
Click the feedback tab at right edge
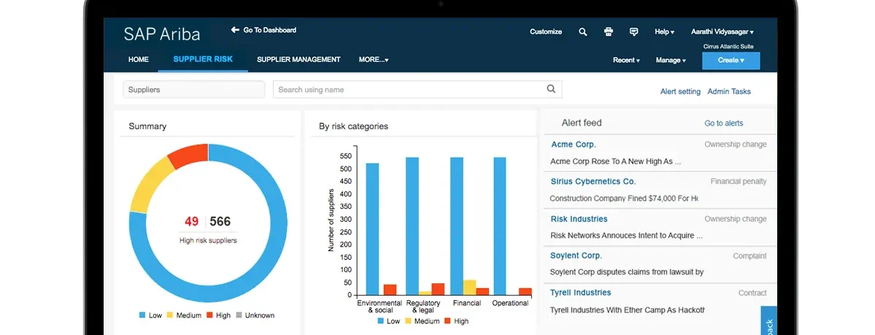768,320
